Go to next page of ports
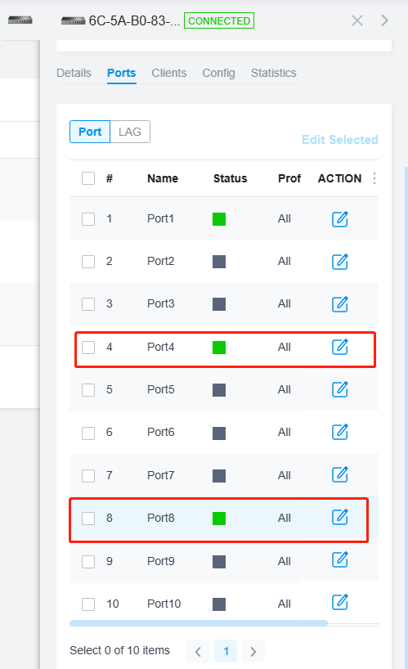This screenshot has width=408, height=669. pos(253,651)
